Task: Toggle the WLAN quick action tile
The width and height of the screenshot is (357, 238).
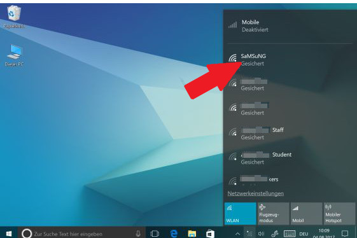Action: [x=240, y=213]
